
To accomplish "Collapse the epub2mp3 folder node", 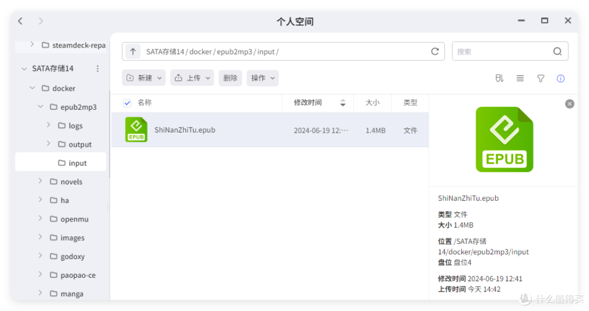I will 40,107.
